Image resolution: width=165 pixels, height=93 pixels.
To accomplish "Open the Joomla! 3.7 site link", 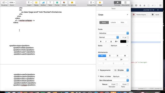I will pos(148,10).
